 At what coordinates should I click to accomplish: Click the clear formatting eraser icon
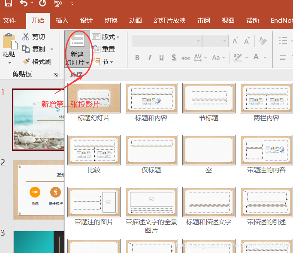click(263, 41)
